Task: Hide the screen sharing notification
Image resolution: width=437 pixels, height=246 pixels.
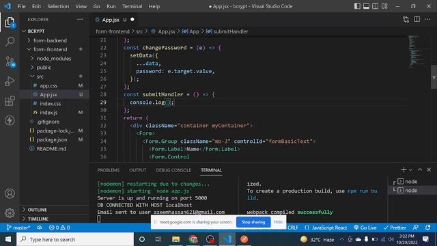Action: tap(278, 222)
